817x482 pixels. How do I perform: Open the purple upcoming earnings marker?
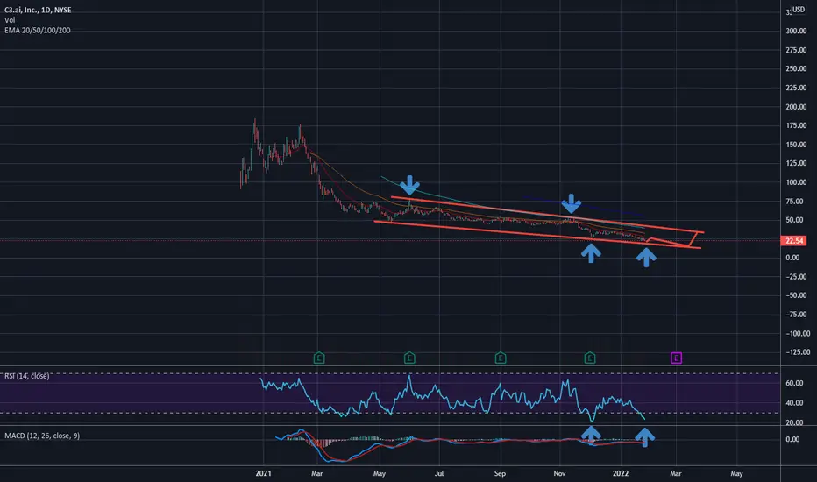(x=677, y=358)
